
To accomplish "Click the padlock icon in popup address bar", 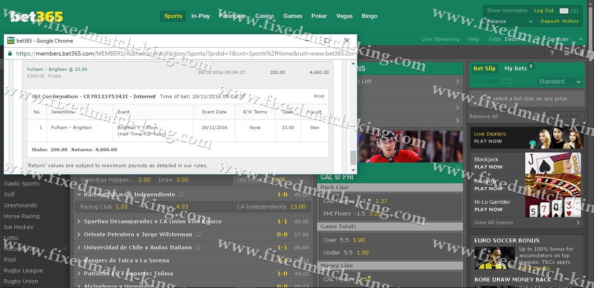I will point(10,54).
